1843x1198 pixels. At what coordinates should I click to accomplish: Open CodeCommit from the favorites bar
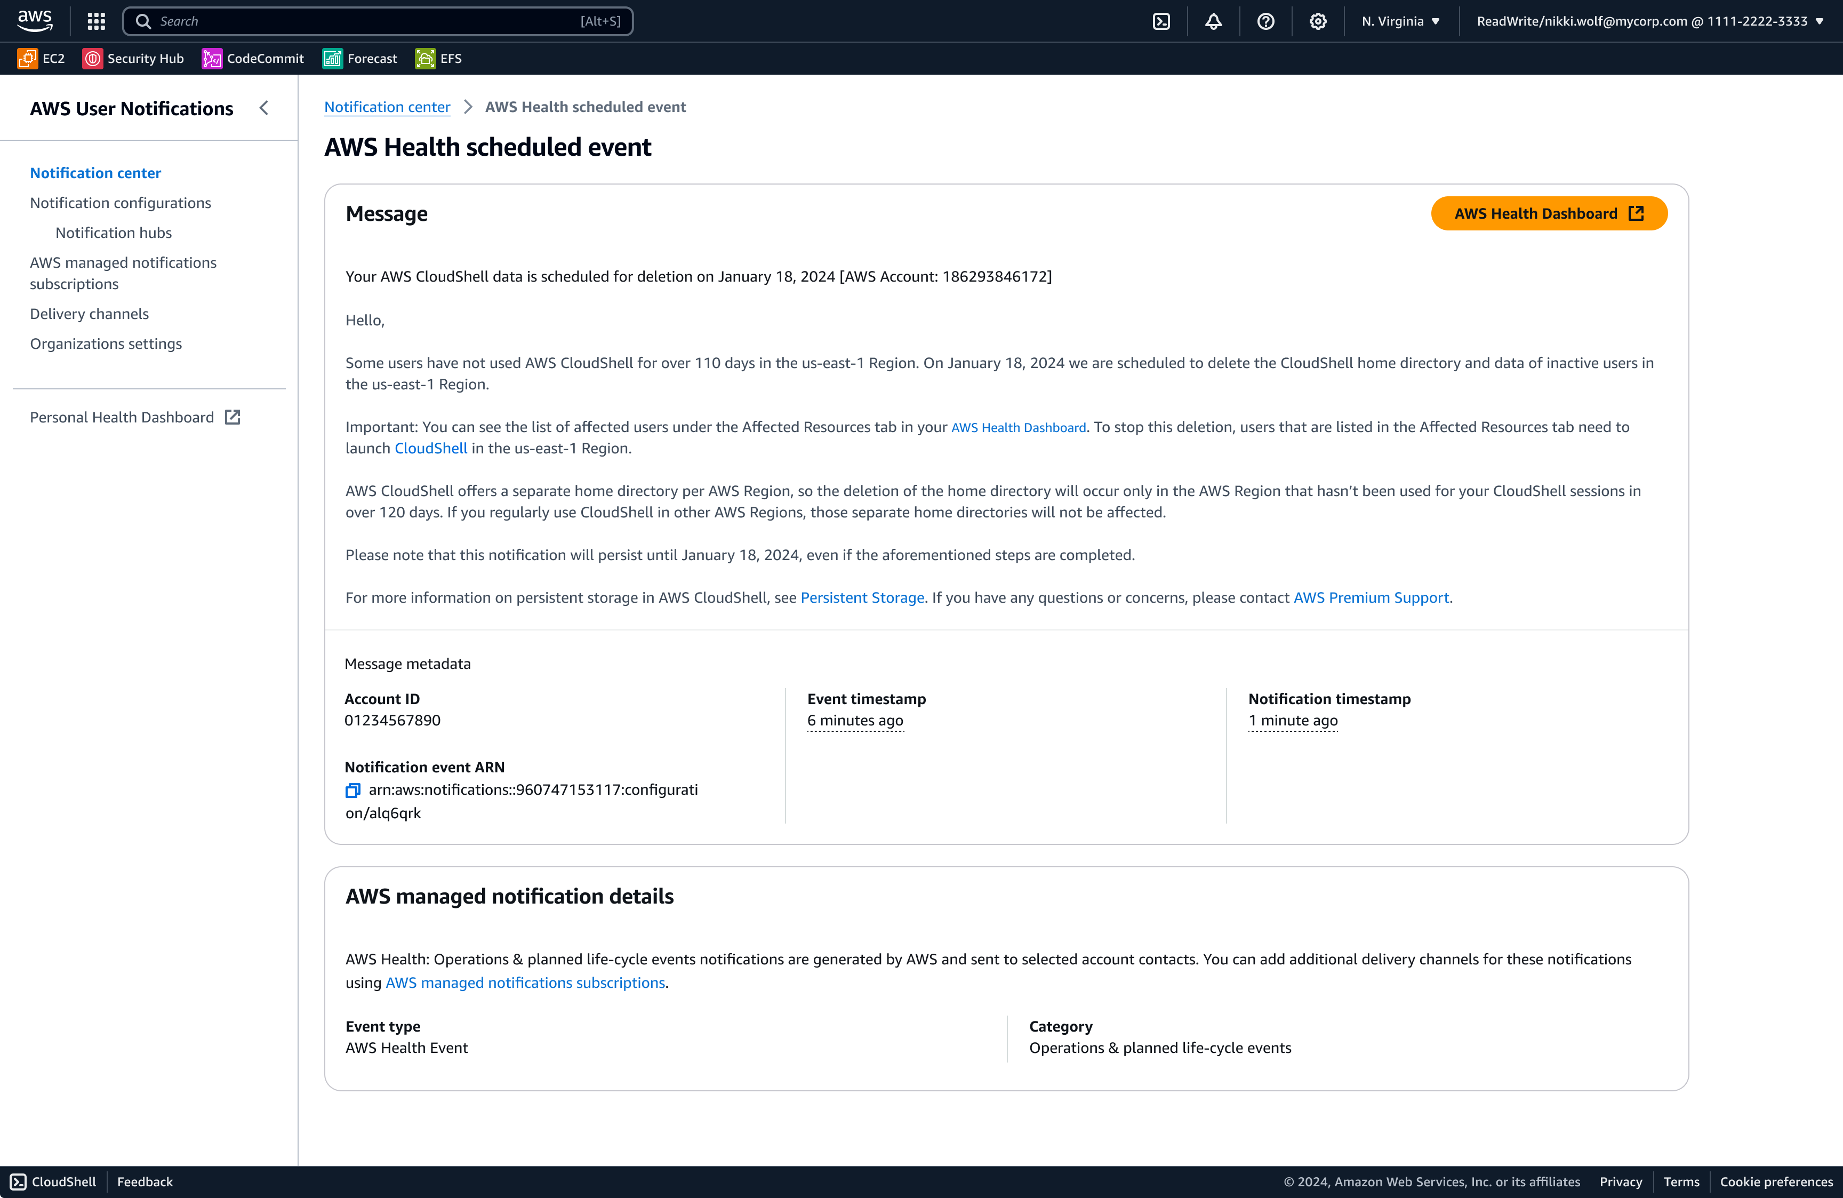tap(253, 58)
